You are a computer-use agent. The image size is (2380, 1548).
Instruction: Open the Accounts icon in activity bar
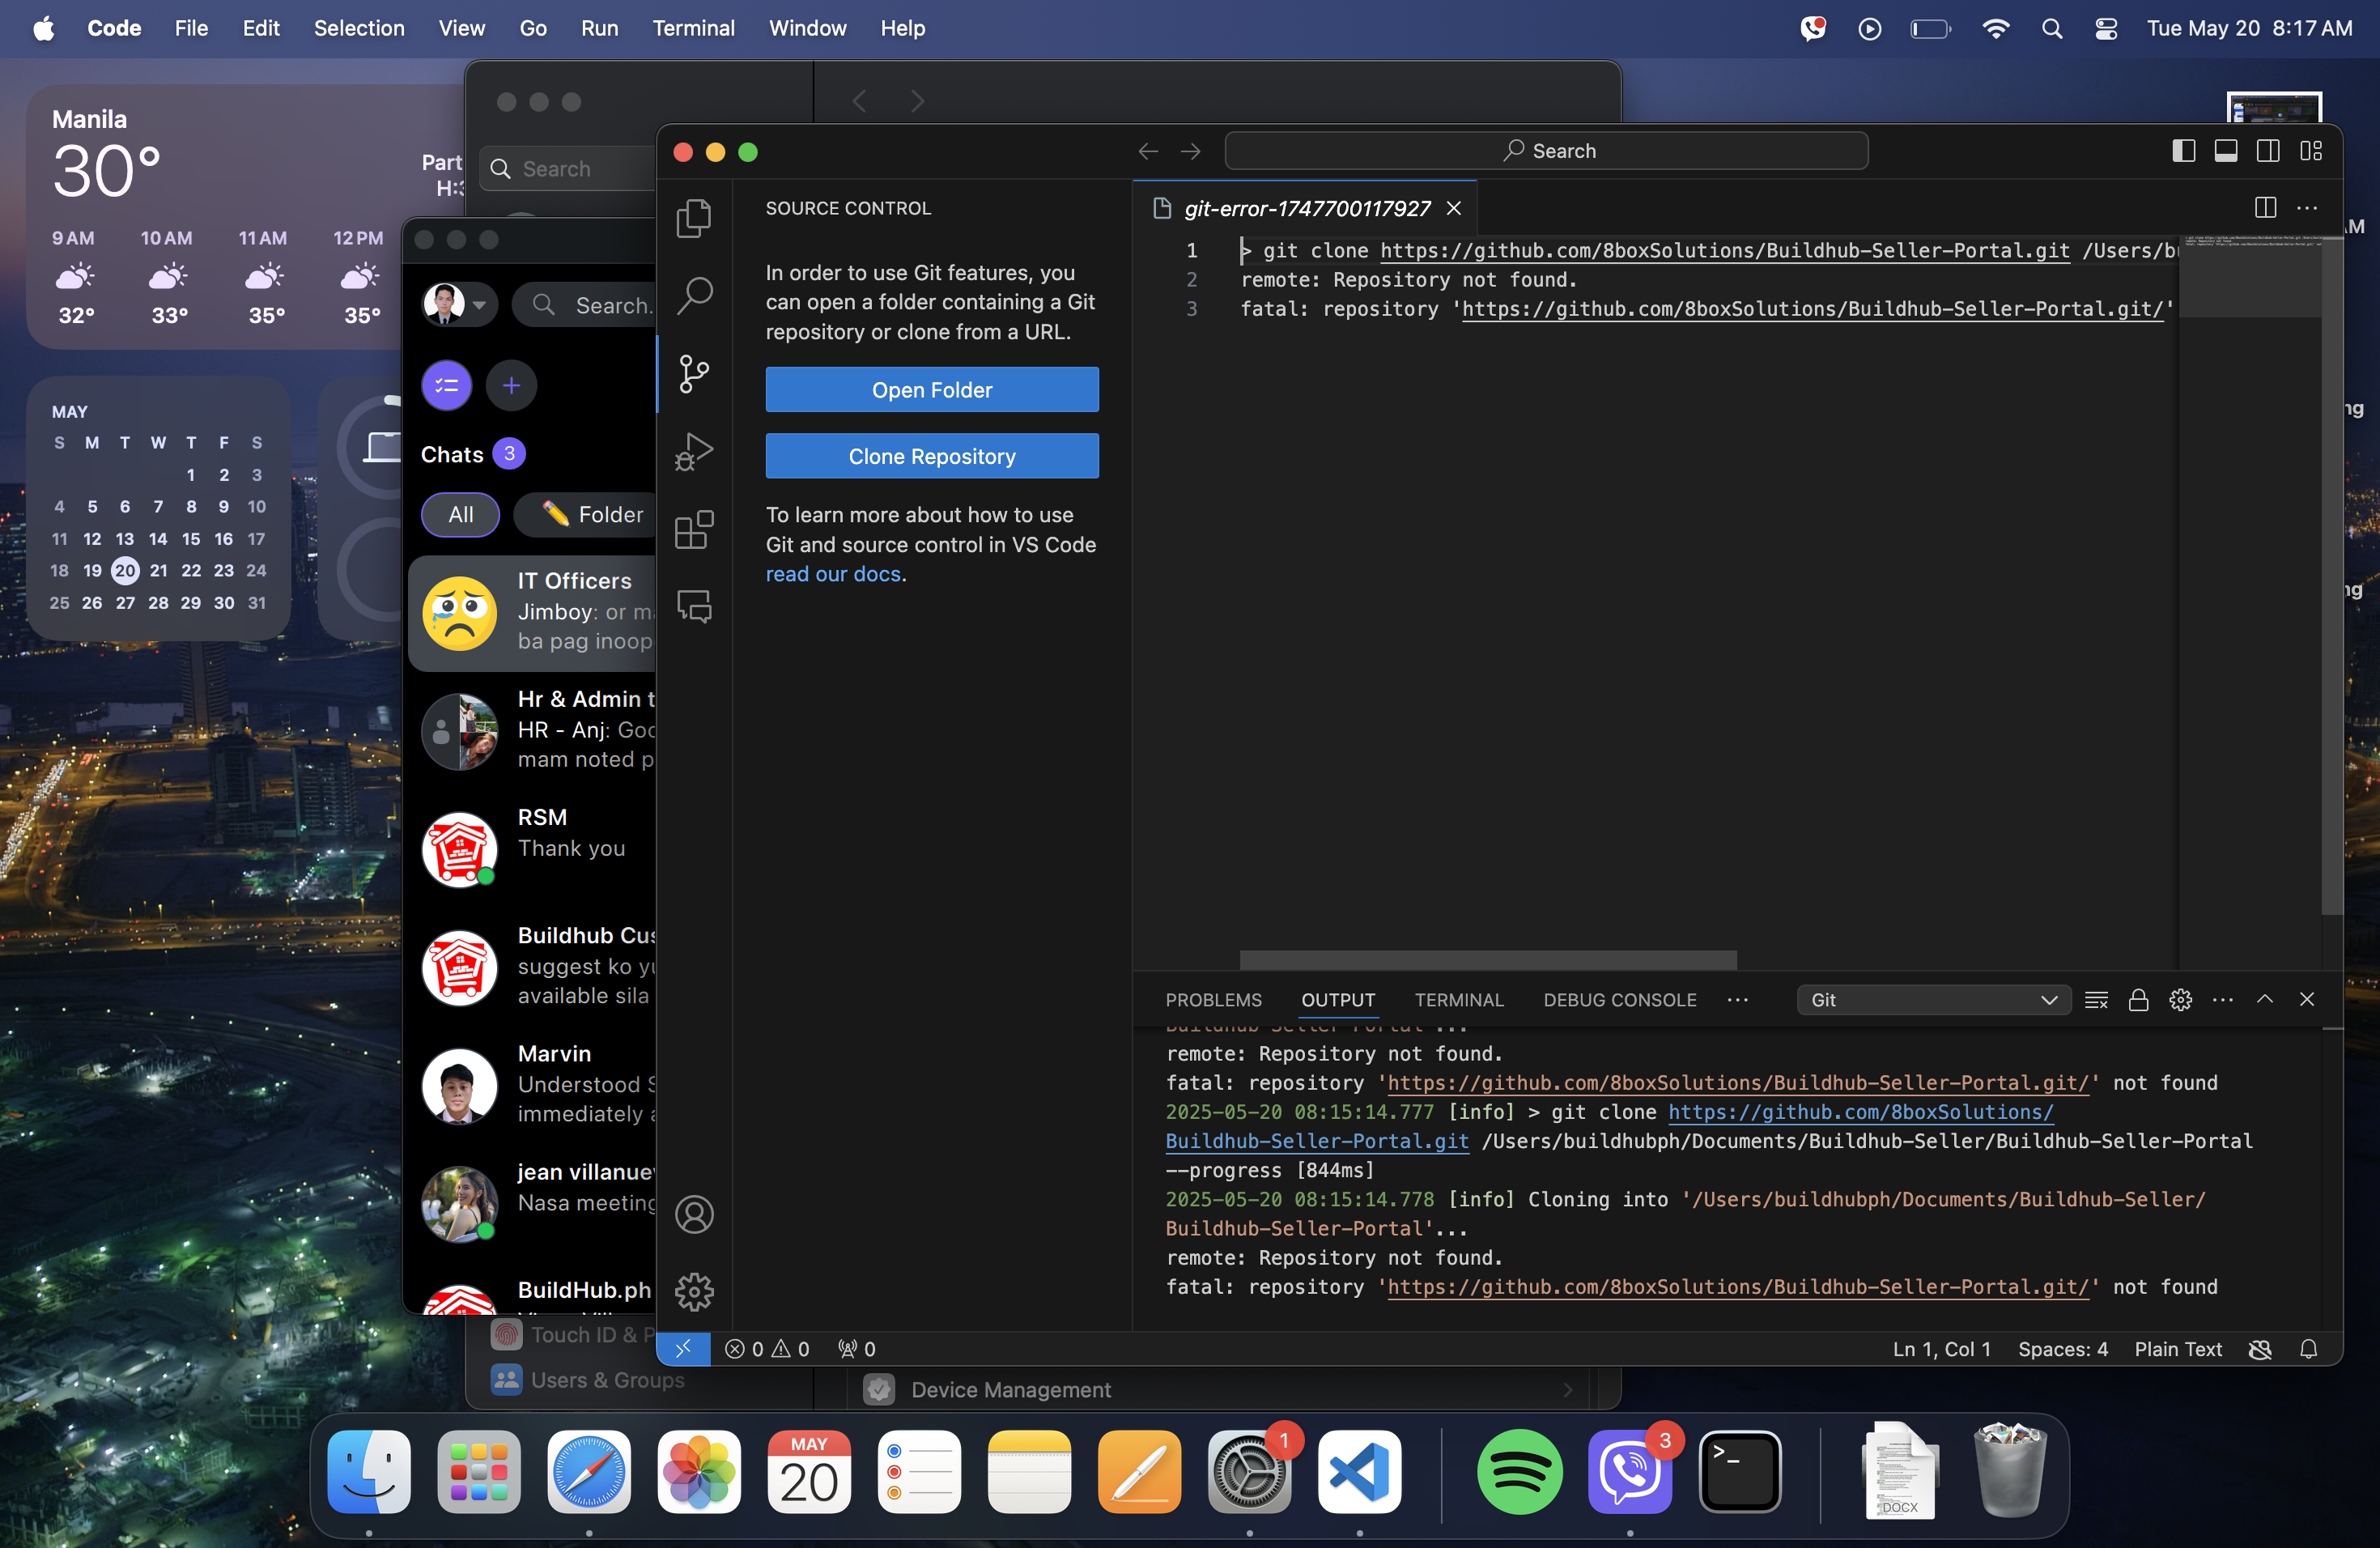pos(694,1214)
